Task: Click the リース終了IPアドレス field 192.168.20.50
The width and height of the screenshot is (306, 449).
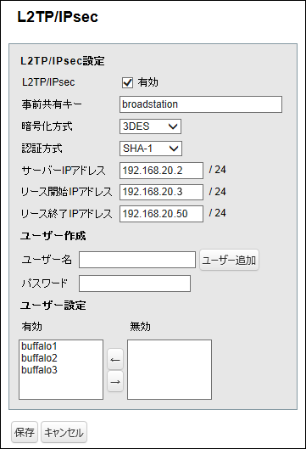Action: click(x=162, y=214)
